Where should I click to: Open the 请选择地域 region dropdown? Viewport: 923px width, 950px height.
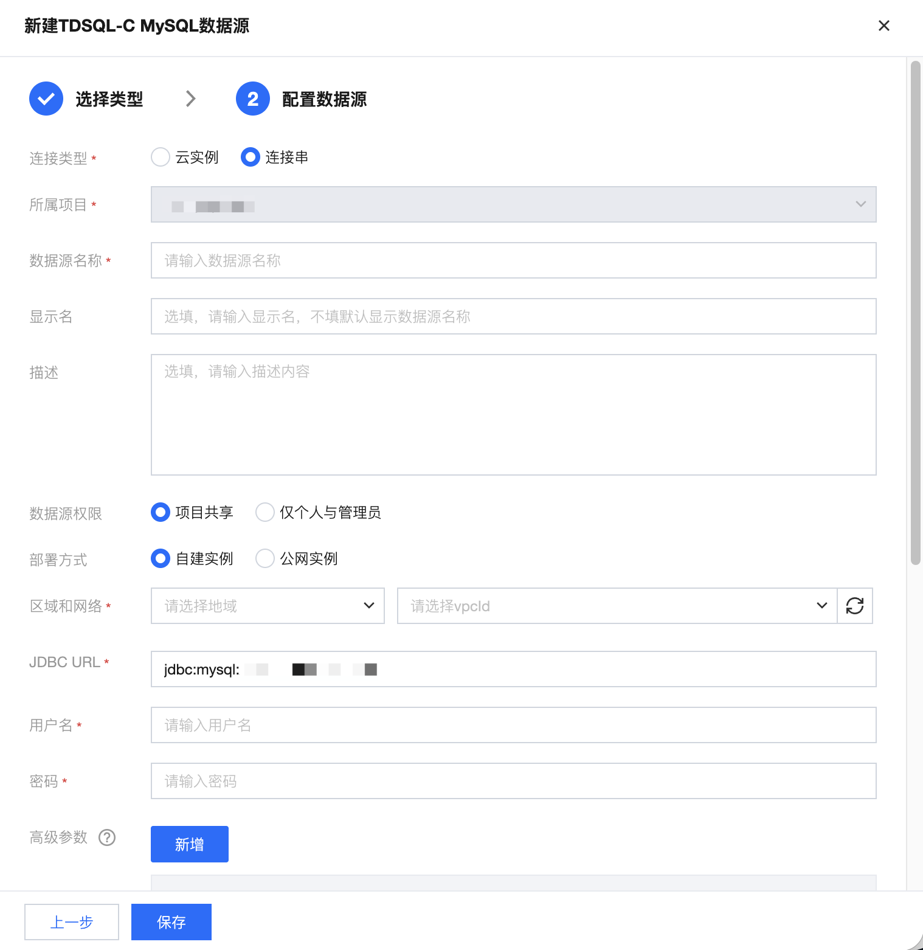pos(268,606)
